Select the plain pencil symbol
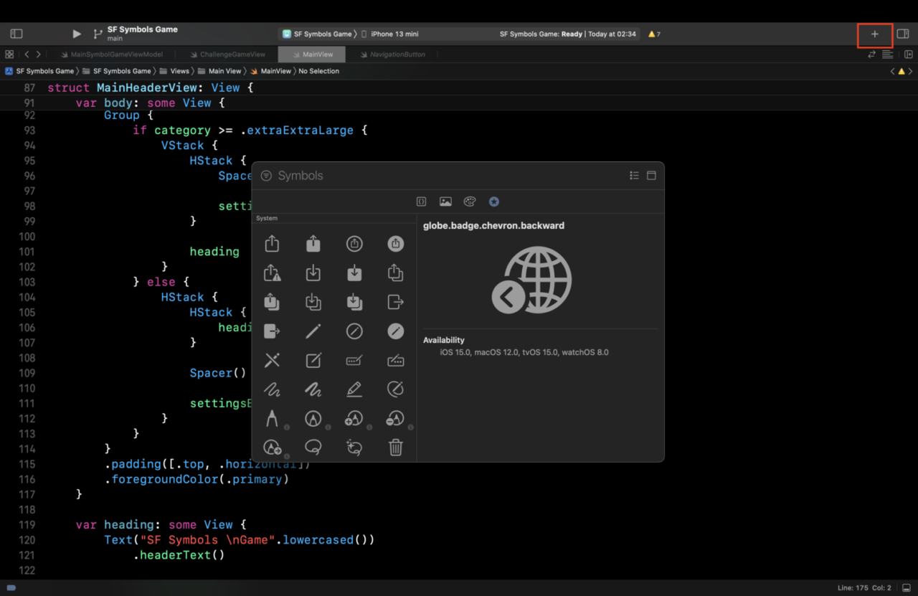The image size is (918, 596). (313, 331)
